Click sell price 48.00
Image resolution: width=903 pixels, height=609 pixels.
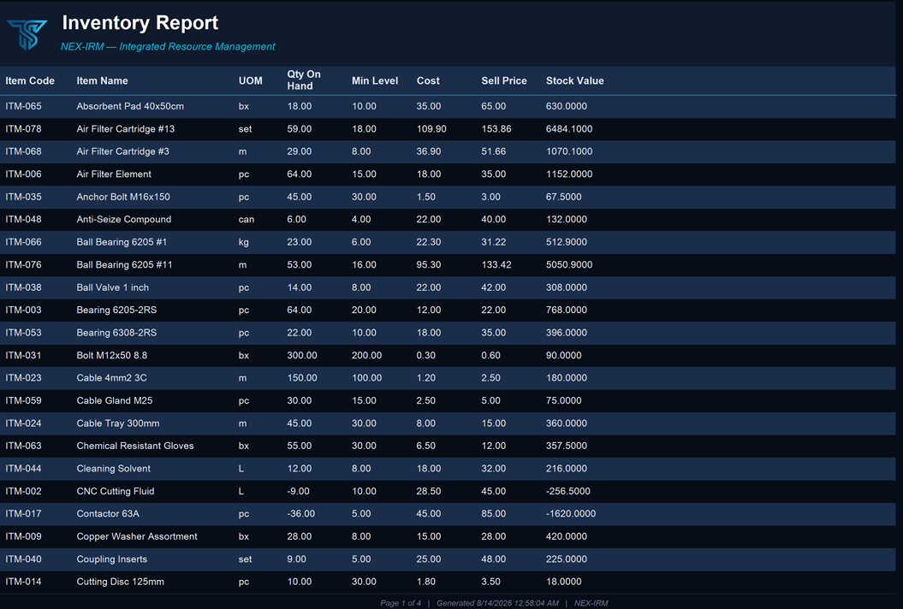click(x=494, y=559)
